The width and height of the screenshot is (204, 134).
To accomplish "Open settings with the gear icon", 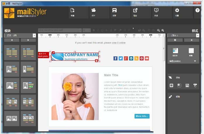I will pyautogui.click(x=177, y=11).
